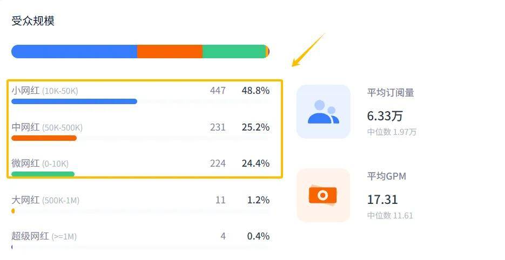Select the green segment of stacked bar
Image resolution: width=505 pixels, height=260 pixels.
(x=234, y=51)
